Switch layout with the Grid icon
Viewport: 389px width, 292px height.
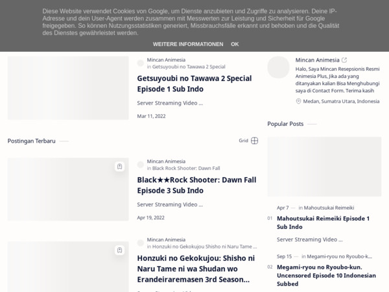(255, 141)
